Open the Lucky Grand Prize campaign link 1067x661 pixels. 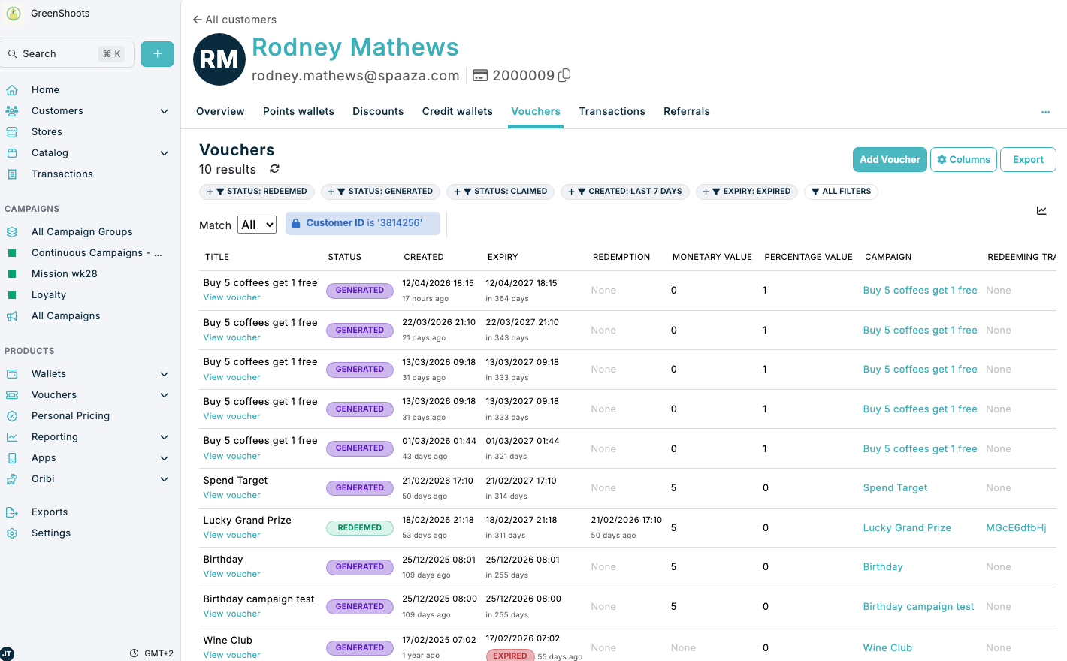[907, 527]
